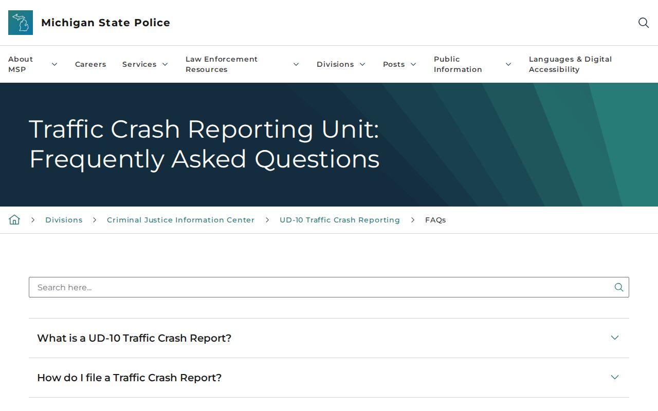Screen dimensions: 658x411
Task: Expand Law Enforcement Resources chevron
Action: coord(296,64)
